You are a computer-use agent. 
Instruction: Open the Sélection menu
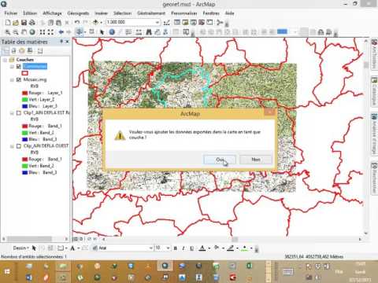122,13
